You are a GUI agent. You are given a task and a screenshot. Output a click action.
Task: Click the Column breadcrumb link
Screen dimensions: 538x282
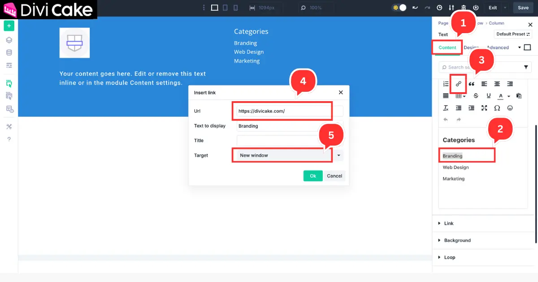pos(496,23)
